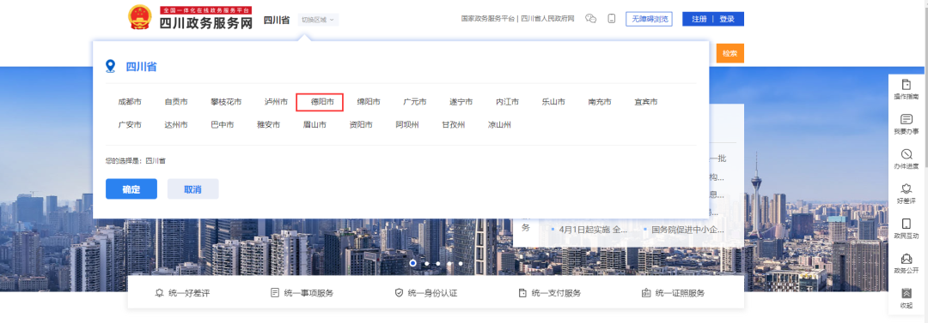This screenshot has height=323, width=928.
Task: Open the 切换区域 region dropdown
Action: point(319,20)
